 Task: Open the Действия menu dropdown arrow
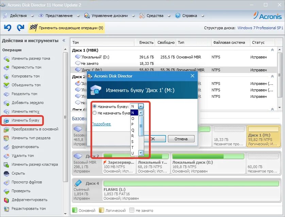coord(32,16)
